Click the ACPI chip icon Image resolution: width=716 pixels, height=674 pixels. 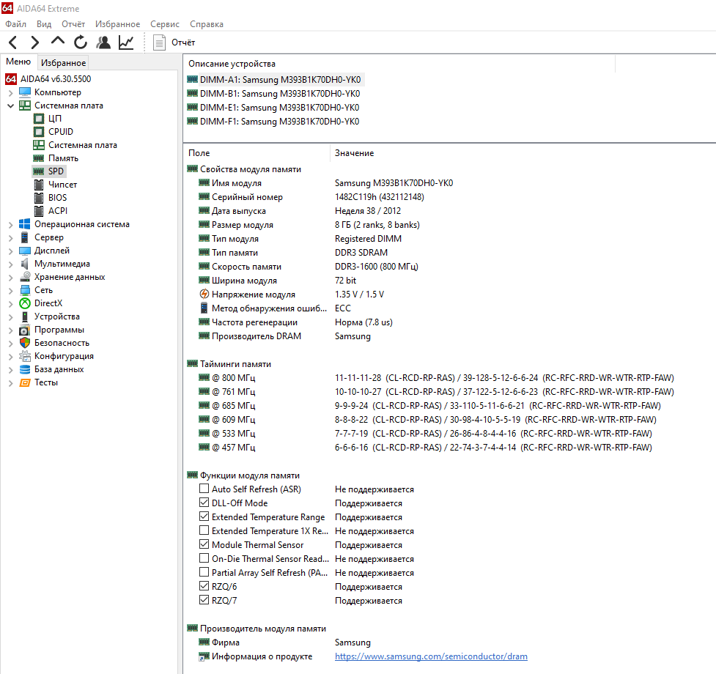tap(40, 211)
